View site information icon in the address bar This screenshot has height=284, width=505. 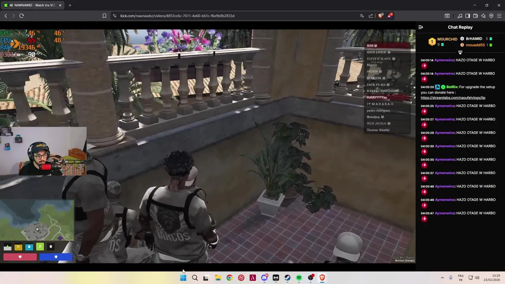114,16
